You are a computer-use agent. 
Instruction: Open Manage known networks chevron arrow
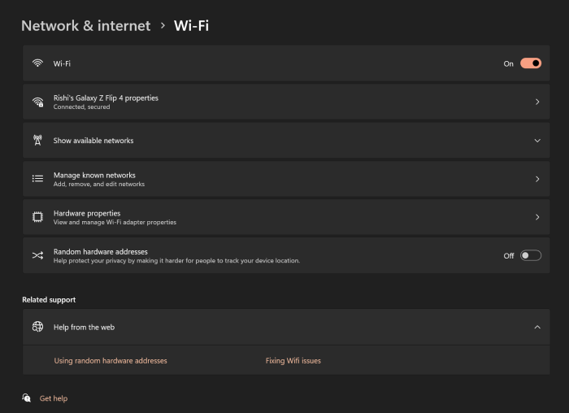[537, 179]
